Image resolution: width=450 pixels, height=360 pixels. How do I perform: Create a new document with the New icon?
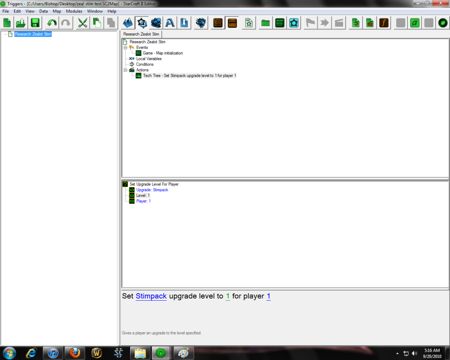pos(7,23)
